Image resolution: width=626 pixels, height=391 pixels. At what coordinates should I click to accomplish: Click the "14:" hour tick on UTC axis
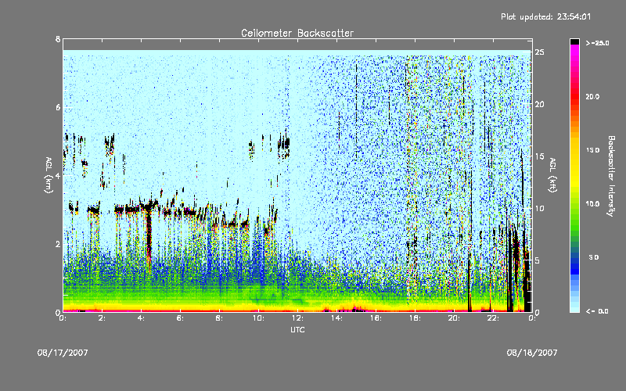337,318
